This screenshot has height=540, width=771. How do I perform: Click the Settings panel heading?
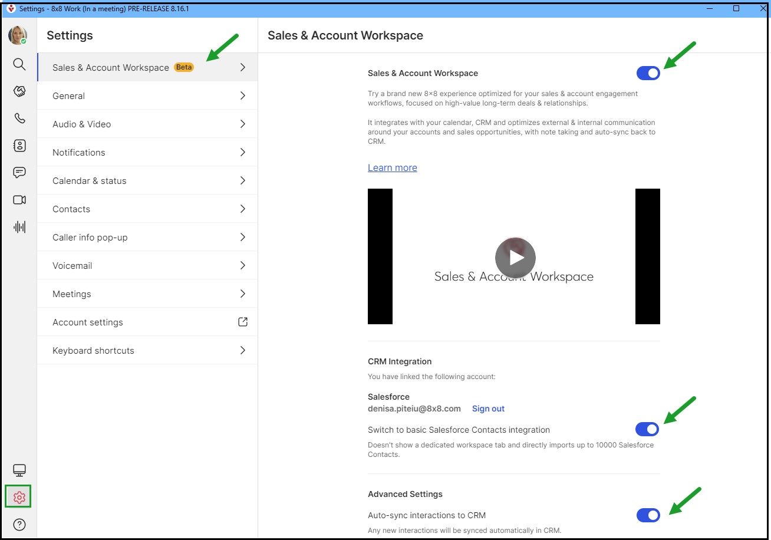70,35
